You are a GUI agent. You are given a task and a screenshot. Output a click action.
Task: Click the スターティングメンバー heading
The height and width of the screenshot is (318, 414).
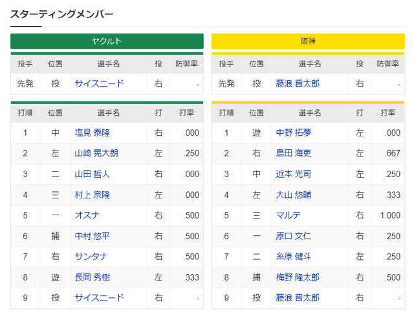[62, 14]
